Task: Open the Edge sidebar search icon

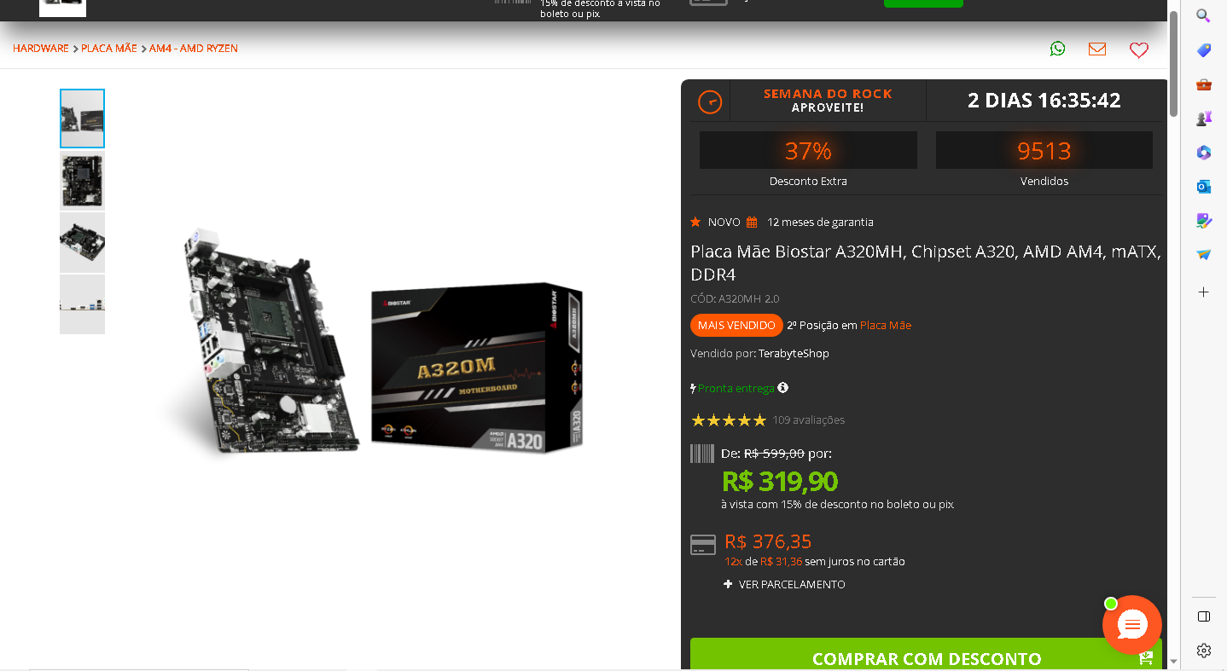Action: tap(1203, 15)
